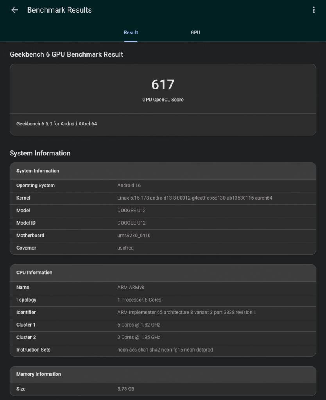Tap the Instruction Sets row

click(x=163, y=350)
